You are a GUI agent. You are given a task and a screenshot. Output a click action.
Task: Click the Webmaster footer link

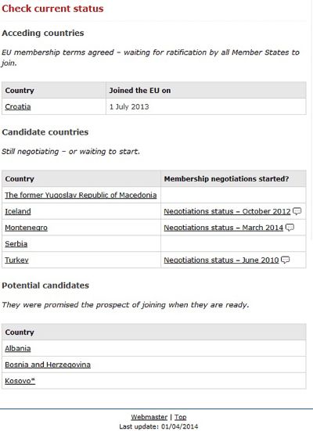(x=149, y=417)
